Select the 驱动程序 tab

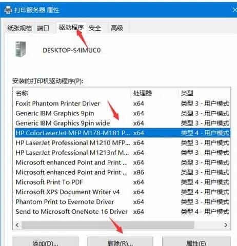[71, 27]
